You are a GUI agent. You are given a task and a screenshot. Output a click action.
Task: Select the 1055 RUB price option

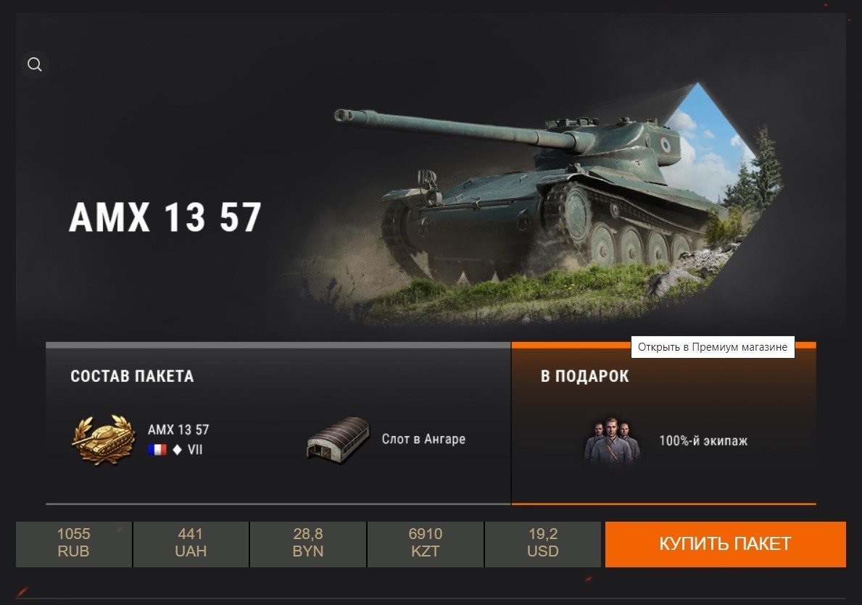74,543
